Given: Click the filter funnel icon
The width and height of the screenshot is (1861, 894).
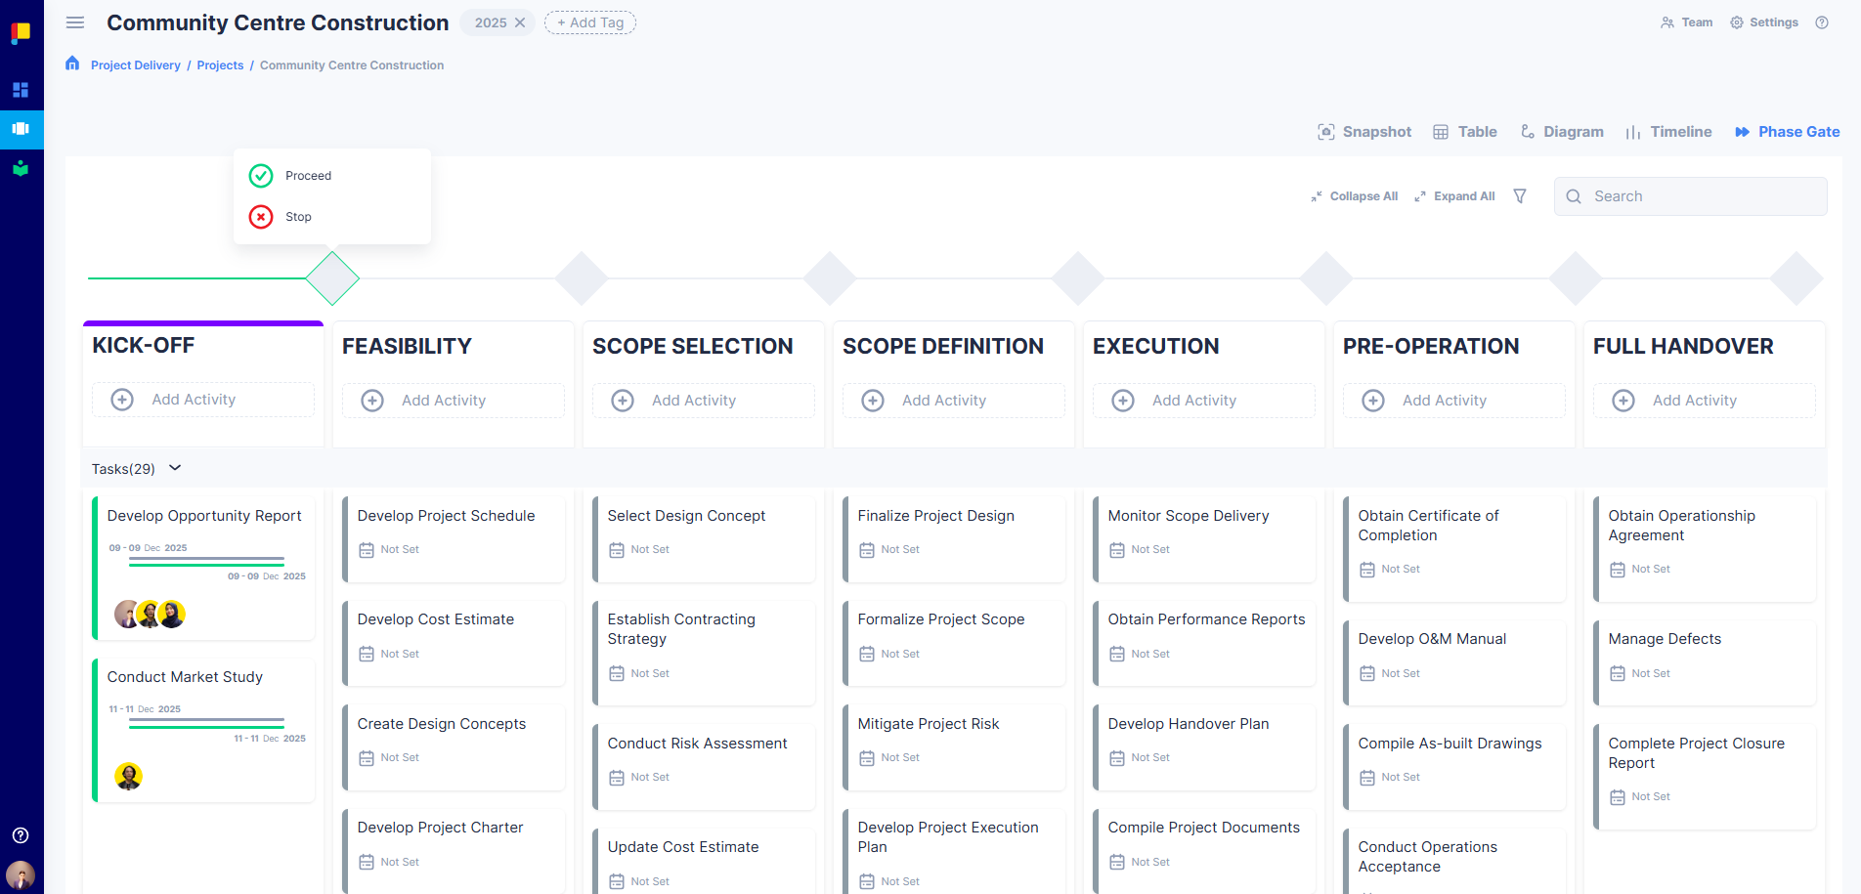Looking at the screenshot, I should coord(1520,196).
